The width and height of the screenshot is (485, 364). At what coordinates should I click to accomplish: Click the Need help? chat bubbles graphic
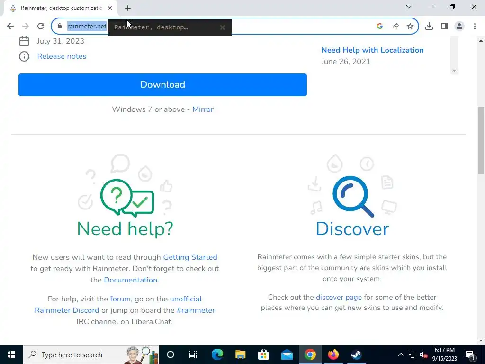(x=127, y=198)
